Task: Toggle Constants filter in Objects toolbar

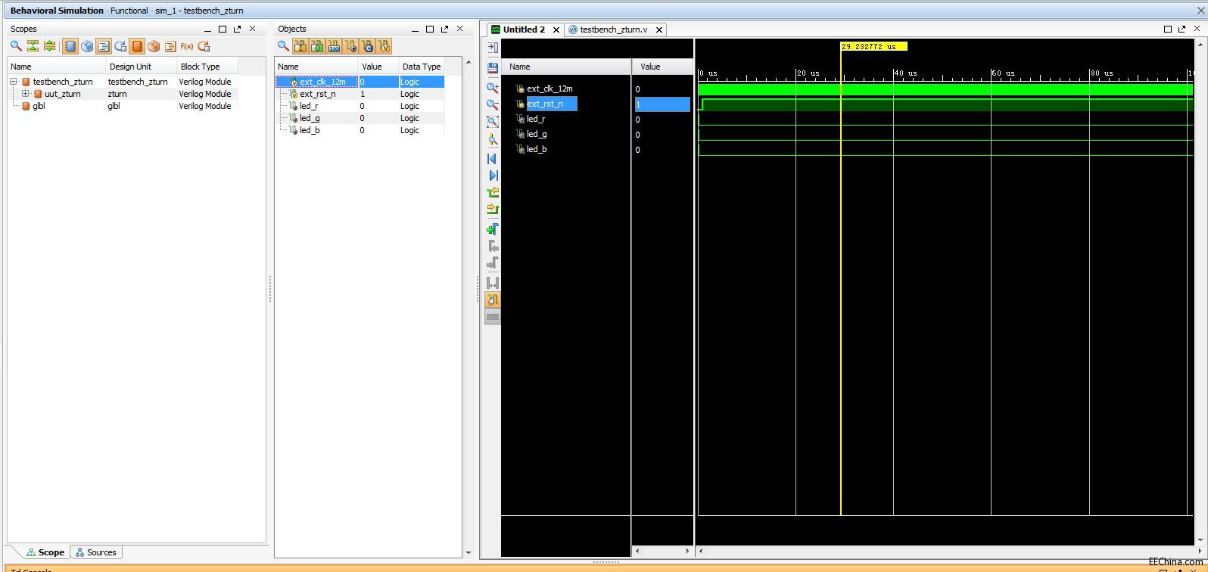Action: 367,46
